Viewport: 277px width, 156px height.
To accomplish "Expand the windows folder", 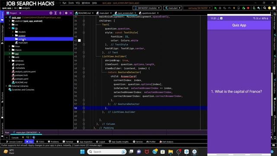I will 10,61.
